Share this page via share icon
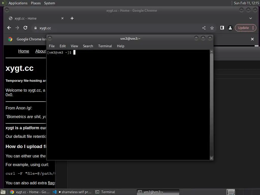 click(204, 28)
